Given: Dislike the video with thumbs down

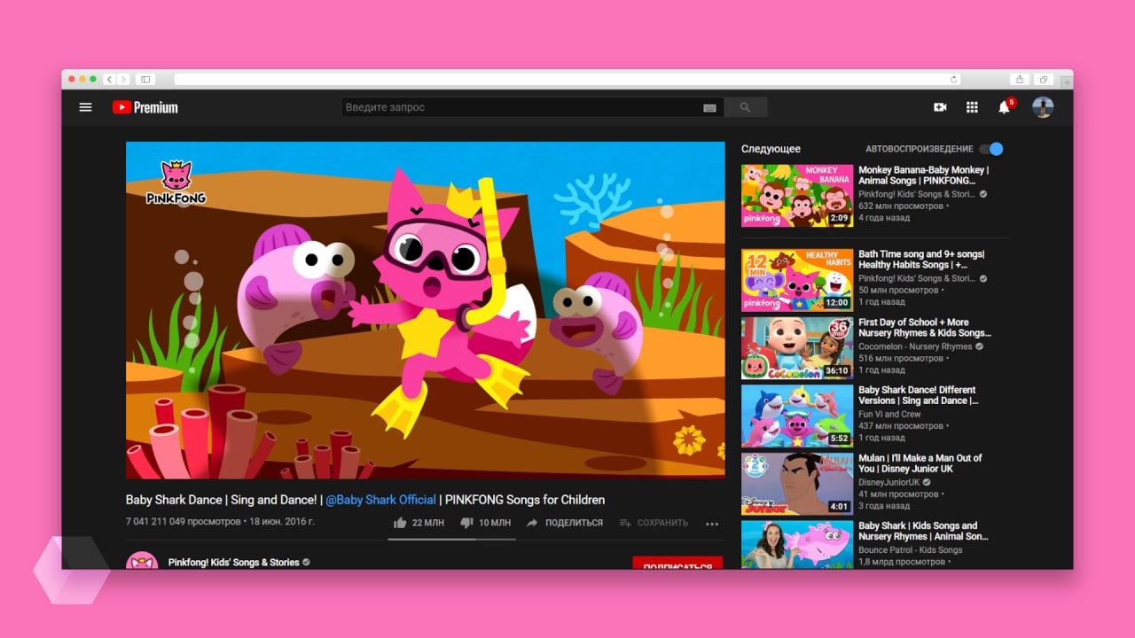Looking at the screenshot, I should click(x=466, y=523).
